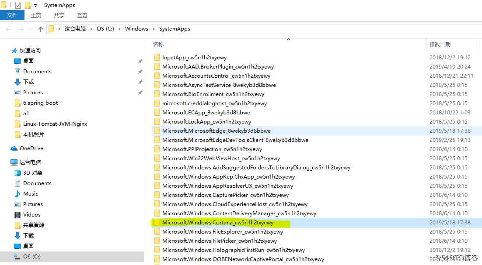
Task: Click the properties checkmark icon in title bar
Action: point(18,5)
